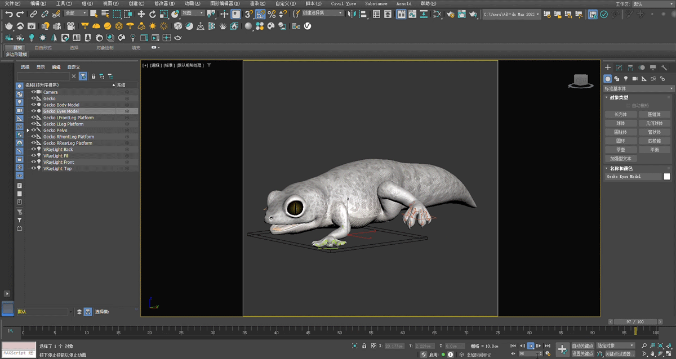Open Select by Name on the main toolbar
The image size is (676, 359).
pyautogui.click(x=104, y=14)
